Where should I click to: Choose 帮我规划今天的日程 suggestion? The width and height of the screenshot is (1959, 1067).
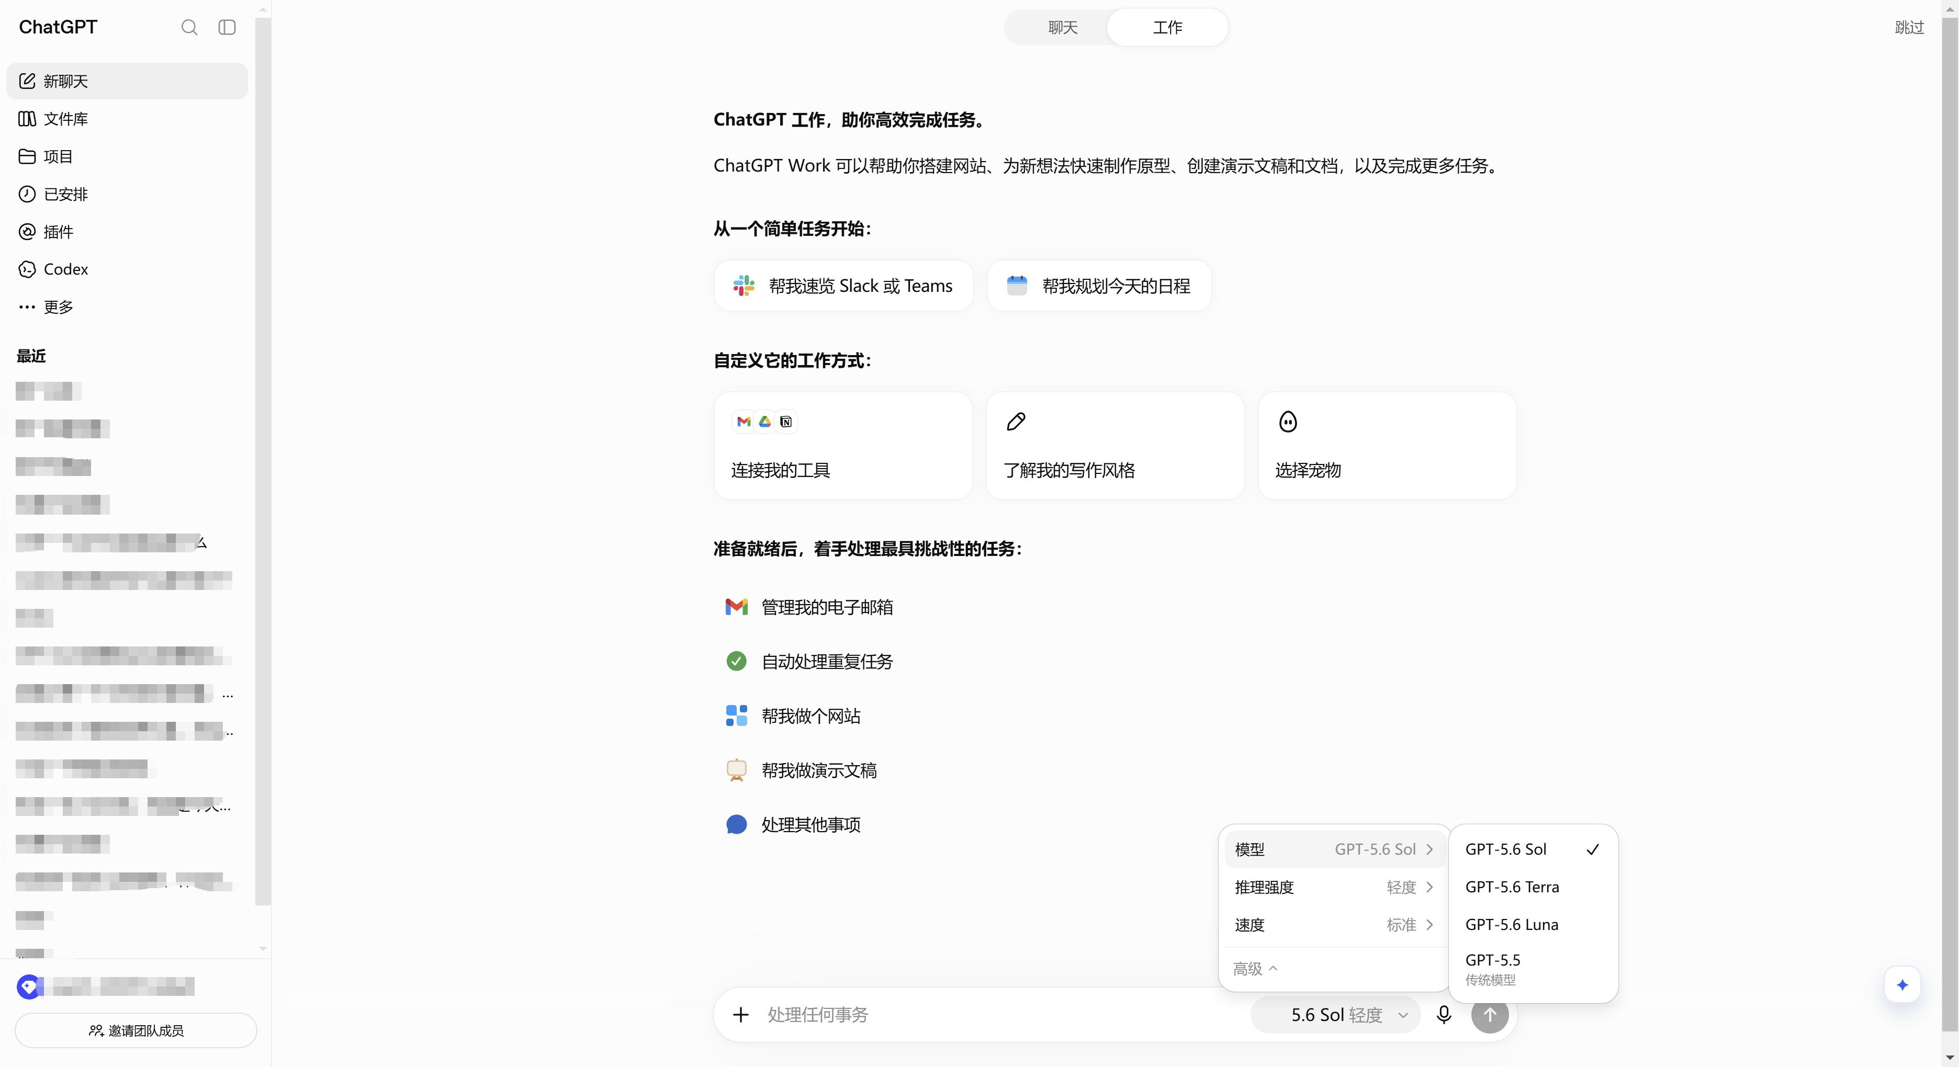click(1099, 286)
